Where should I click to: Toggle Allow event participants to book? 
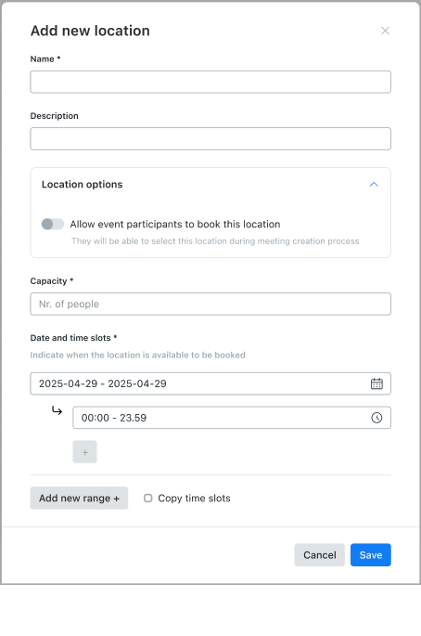pyautogui.click(x=53, y=224)
